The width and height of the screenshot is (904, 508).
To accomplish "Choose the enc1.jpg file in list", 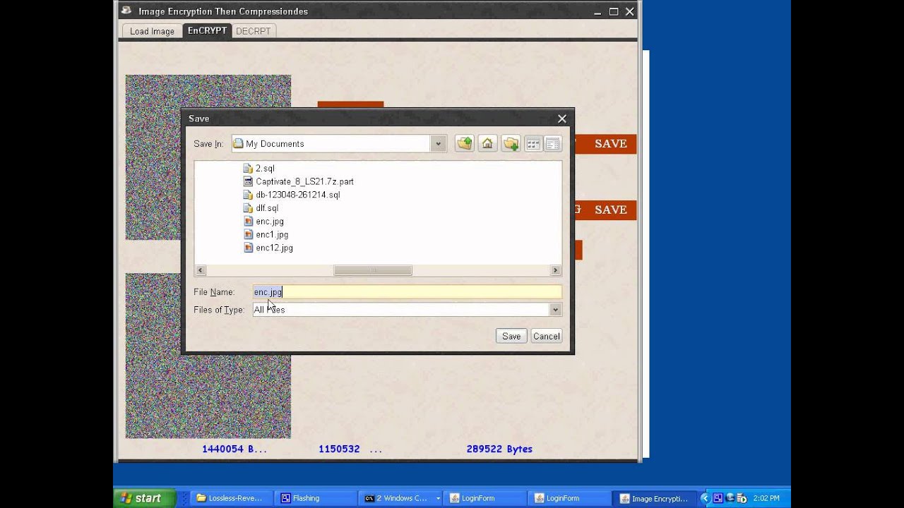I will point(272,234).
